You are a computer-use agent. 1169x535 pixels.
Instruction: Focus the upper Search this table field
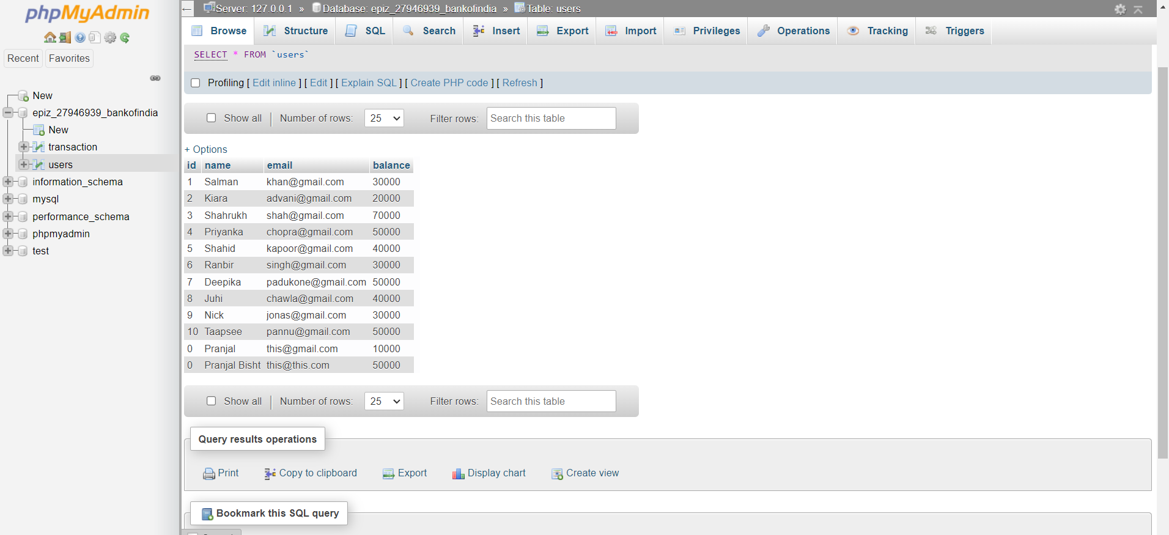pyautogui.click(x=551, y=118)
